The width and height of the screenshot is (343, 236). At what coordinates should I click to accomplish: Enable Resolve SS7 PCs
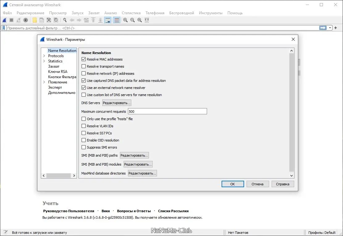83,133
